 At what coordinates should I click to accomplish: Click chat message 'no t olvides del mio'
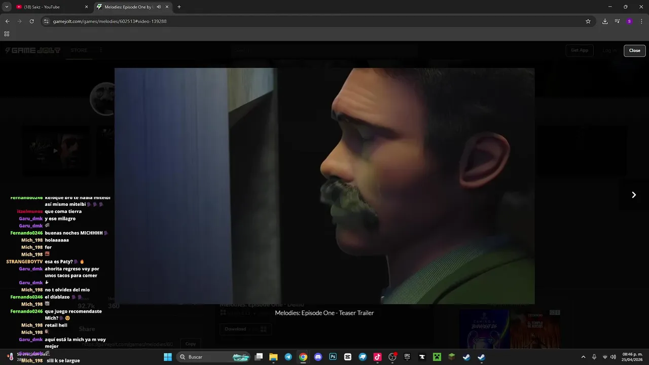pyautogui.click(x=67, y=290)
